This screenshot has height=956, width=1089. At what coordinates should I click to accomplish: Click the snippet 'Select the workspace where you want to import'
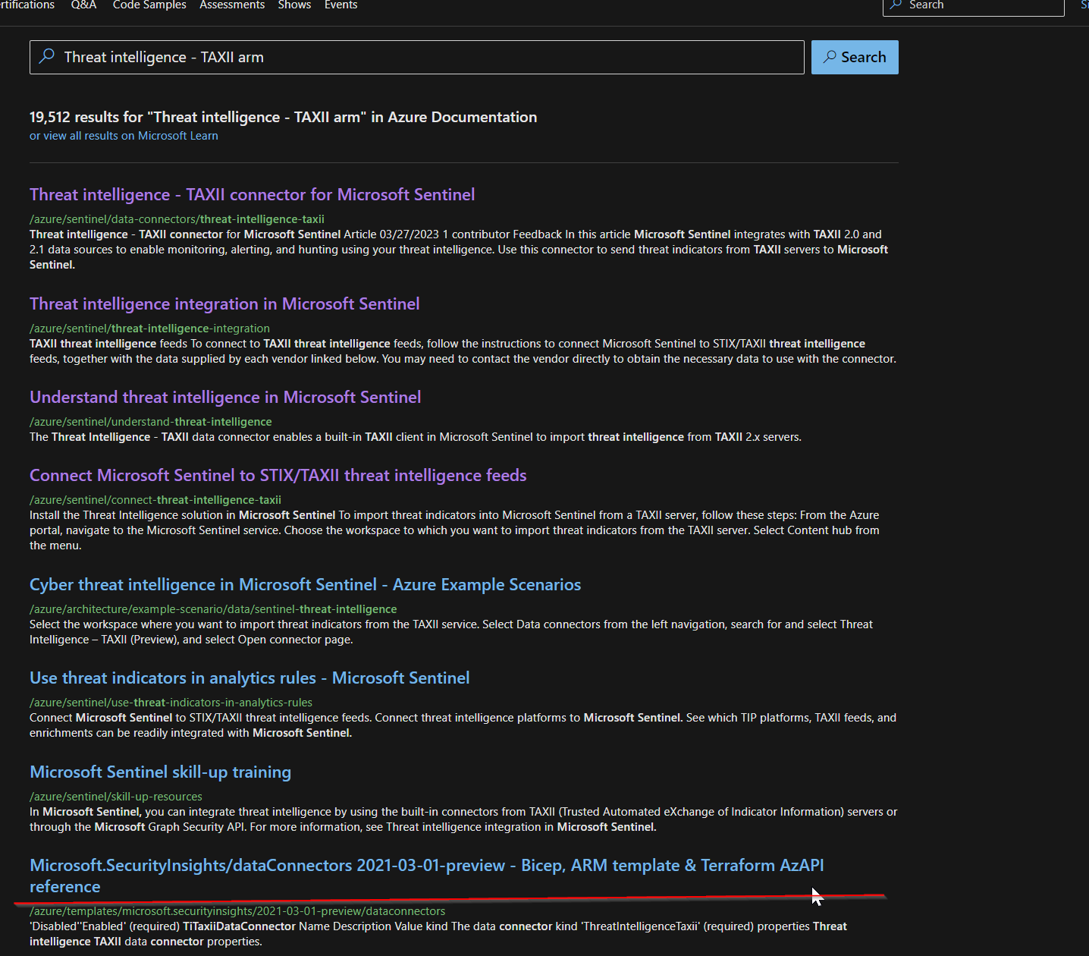pyautogui.click(x=451, y=632)
